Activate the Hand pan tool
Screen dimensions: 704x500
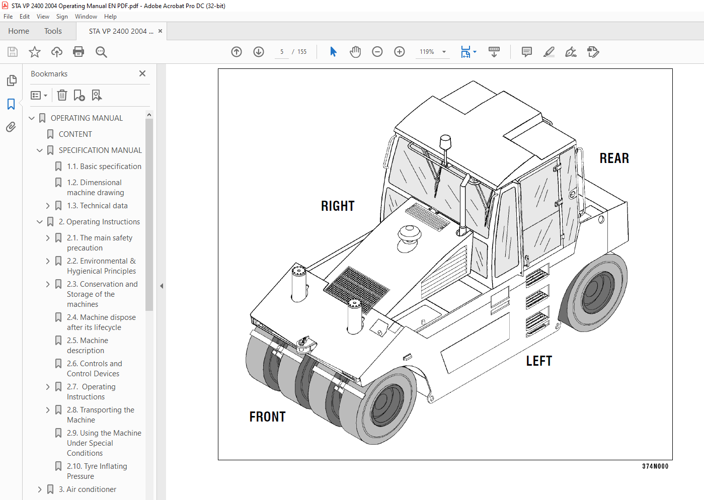coord(355,52)
